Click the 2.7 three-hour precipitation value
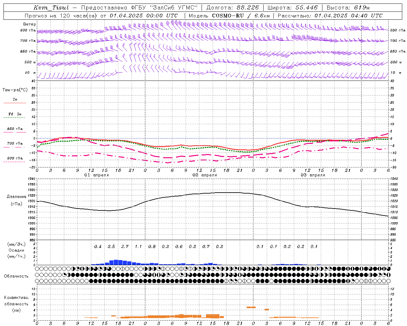 (x=125, y=246)
